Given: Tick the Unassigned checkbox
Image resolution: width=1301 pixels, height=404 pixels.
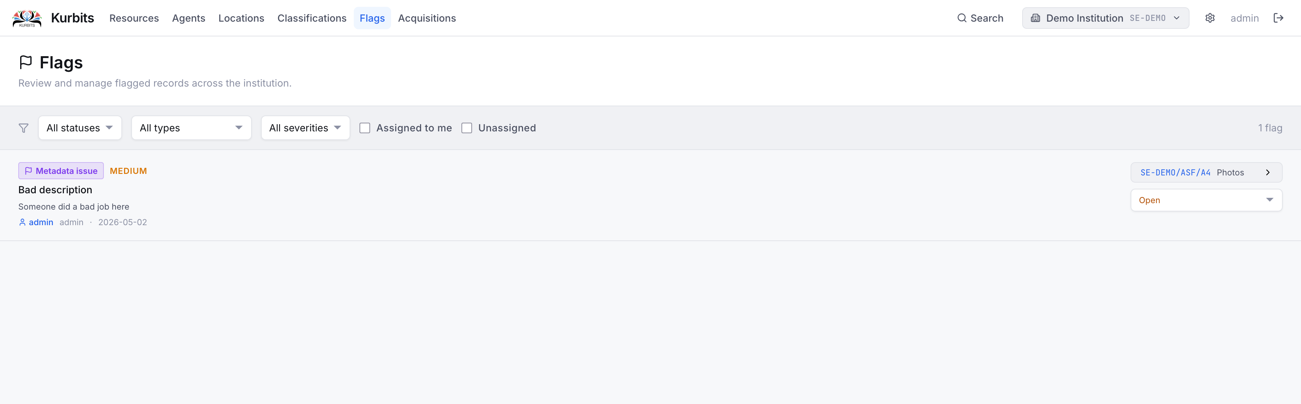Looking at the screenshot, I should 467,128.
